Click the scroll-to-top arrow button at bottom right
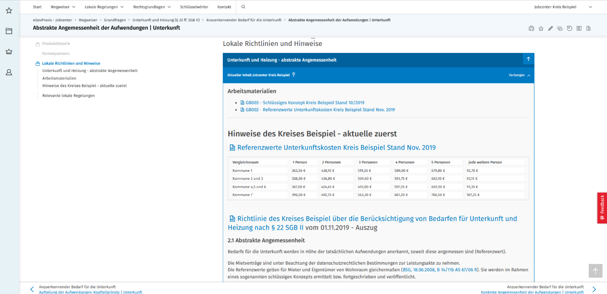 click(595, 271)
